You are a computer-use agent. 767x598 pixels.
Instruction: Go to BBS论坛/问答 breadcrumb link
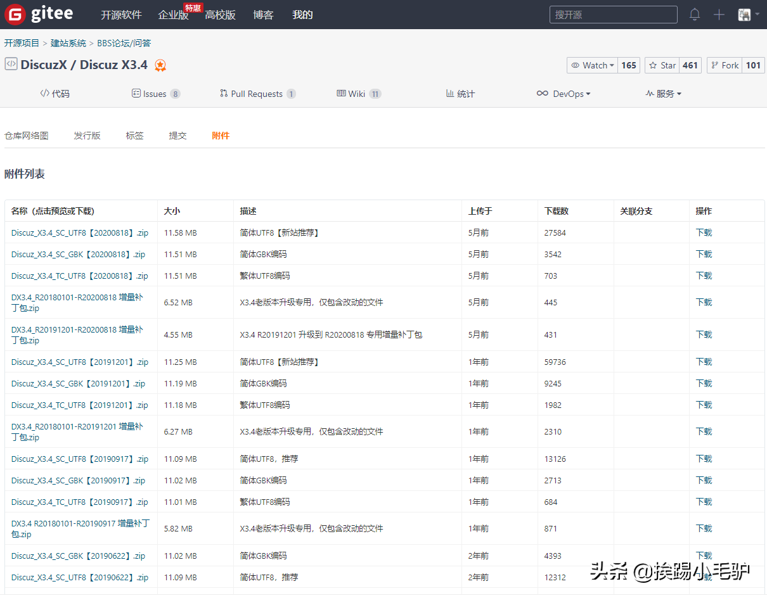[124, 43]
